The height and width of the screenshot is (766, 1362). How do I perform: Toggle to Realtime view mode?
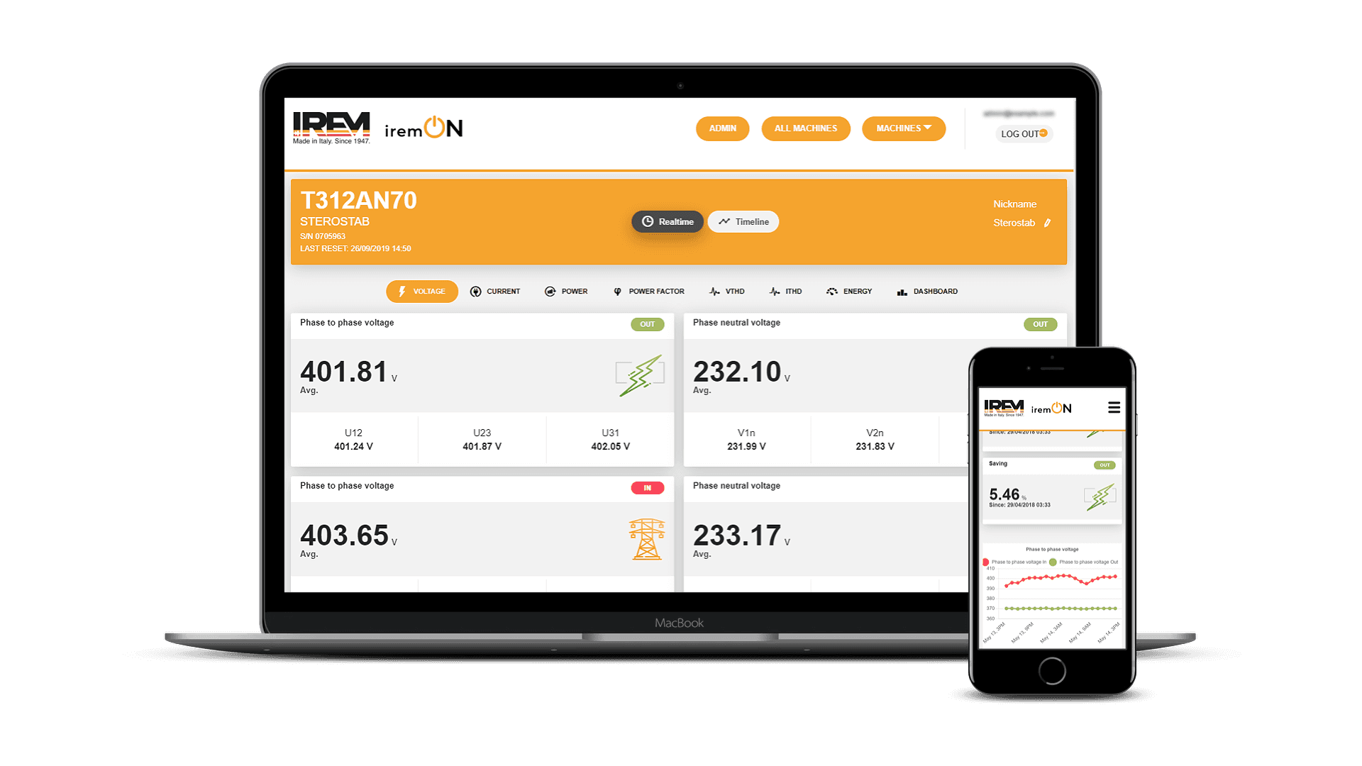pyautogui.click(x=667, y=221)
